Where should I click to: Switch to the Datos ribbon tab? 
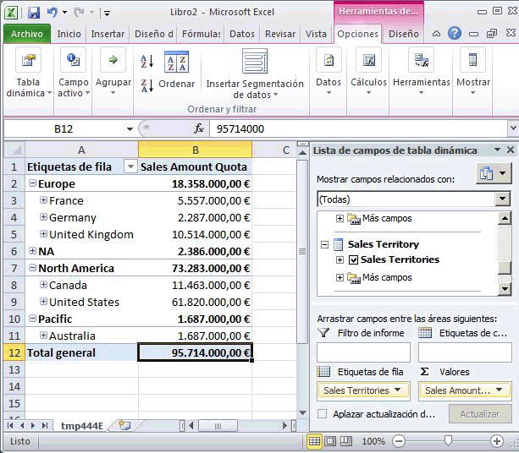click(x=242, y=34)
